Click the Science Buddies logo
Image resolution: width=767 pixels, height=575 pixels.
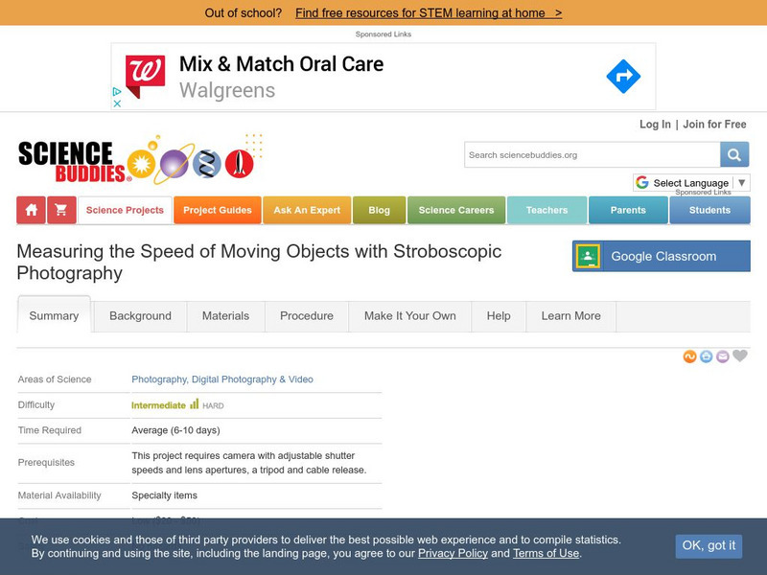coord(140,159)
